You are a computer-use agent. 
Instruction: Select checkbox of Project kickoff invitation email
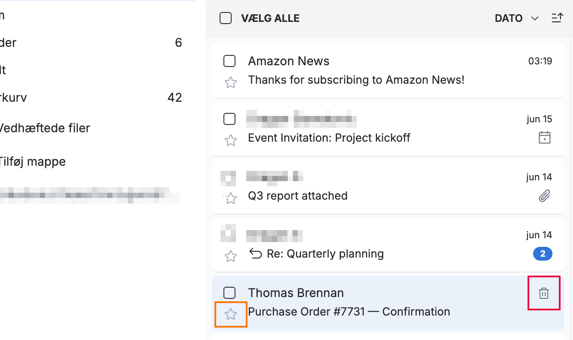[x=229, y=119]
